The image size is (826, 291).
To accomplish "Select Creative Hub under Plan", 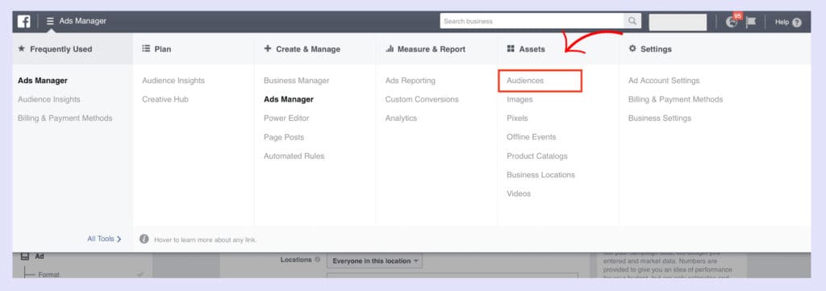I will tap(165, 99).
